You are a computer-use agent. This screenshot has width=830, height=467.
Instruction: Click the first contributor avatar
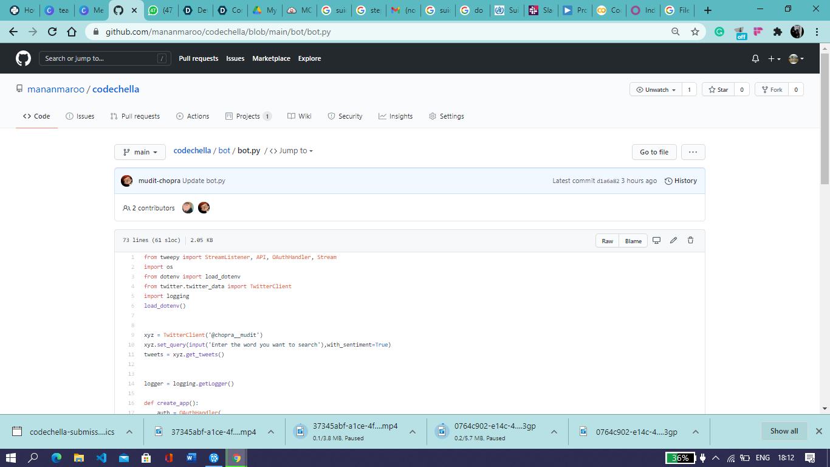click(188, 207)
